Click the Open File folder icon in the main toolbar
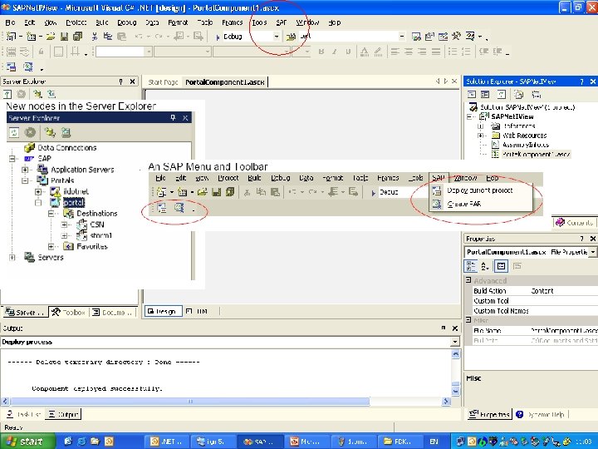 pyautogui.click(x=51, y=37)
